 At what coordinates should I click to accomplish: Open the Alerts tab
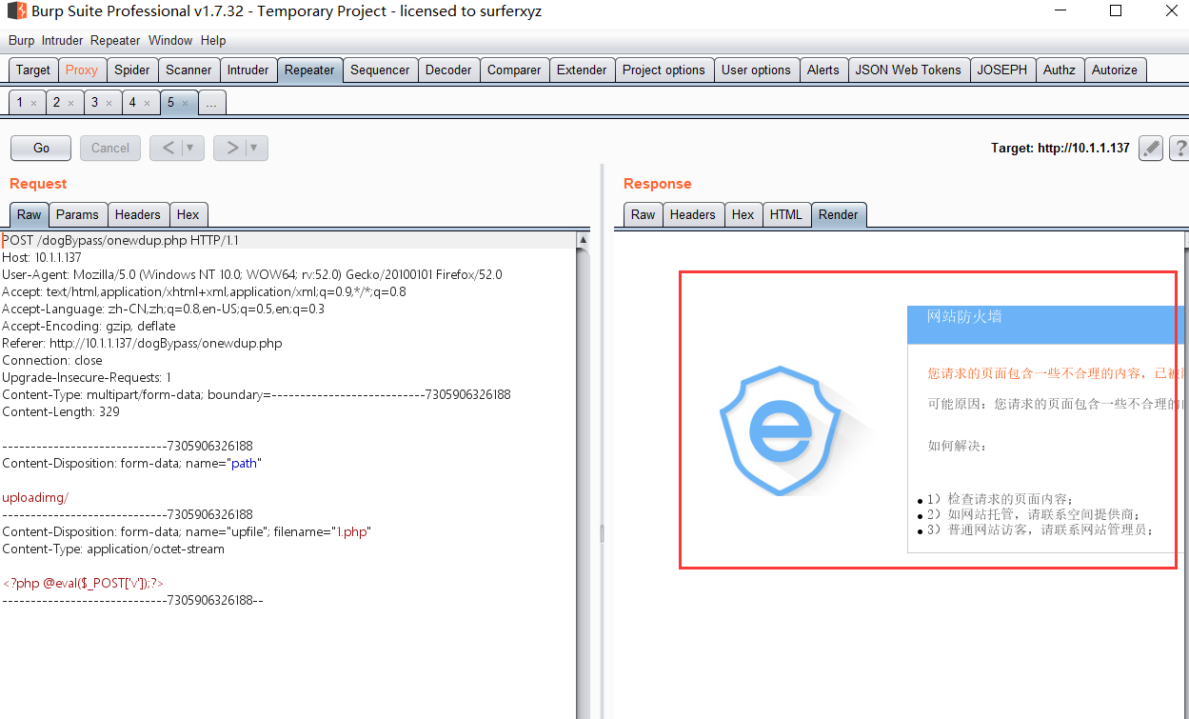point(823,70)
